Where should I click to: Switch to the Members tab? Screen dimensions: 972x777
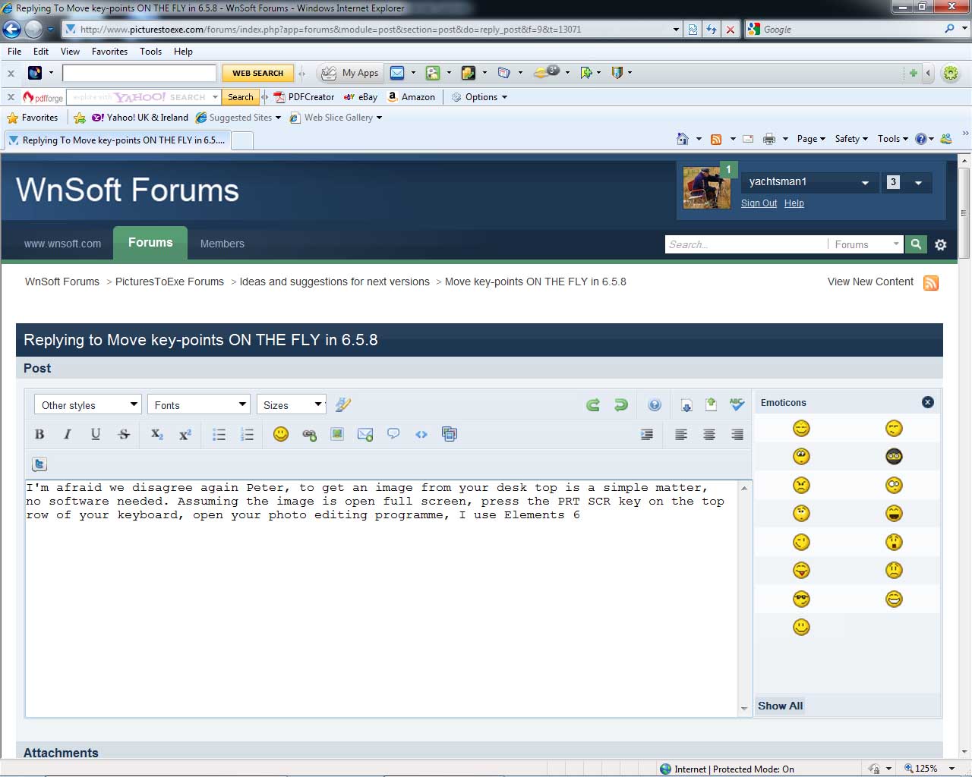tap(222, 244)
